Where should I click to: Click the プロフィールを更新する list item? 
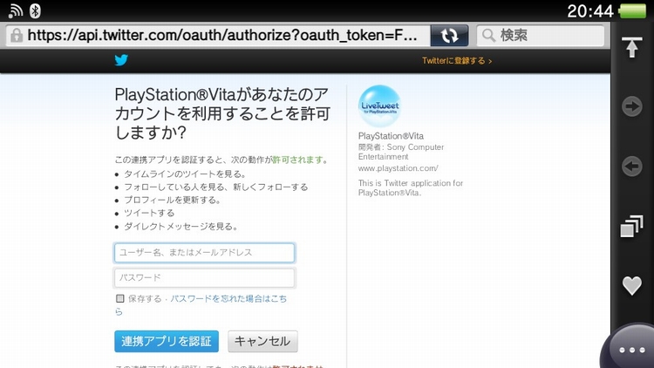point(173,201)
